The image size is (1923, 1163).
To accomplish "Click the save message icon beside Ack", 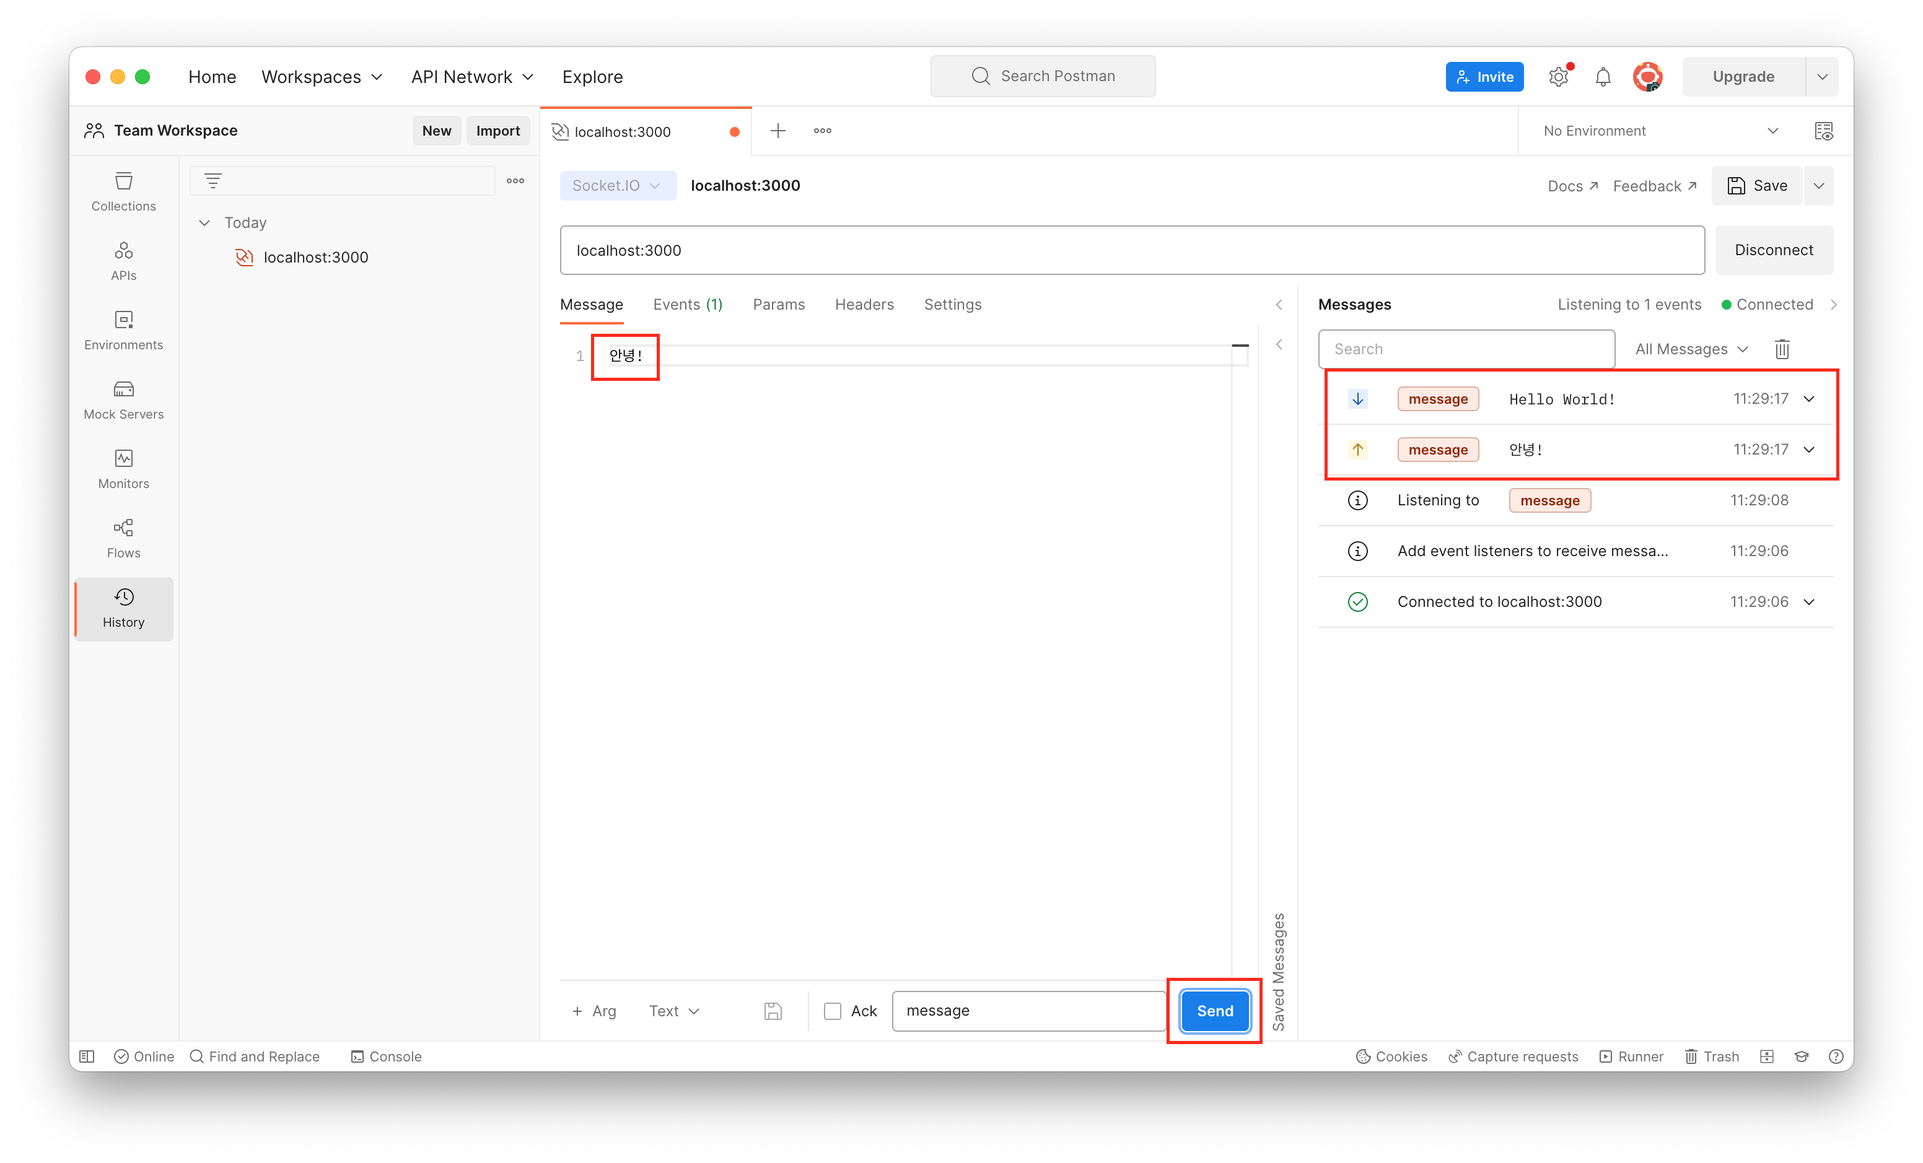I will (773, 1011).
